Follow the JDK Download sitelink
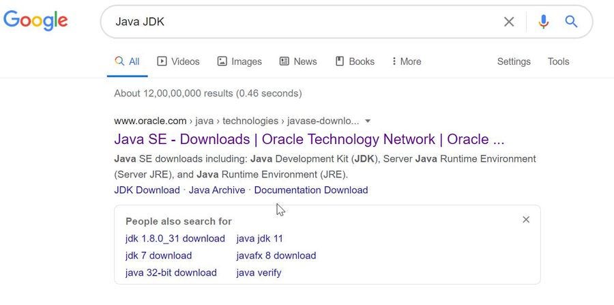This screenshot has height=305, width=614. coord(147,190)
